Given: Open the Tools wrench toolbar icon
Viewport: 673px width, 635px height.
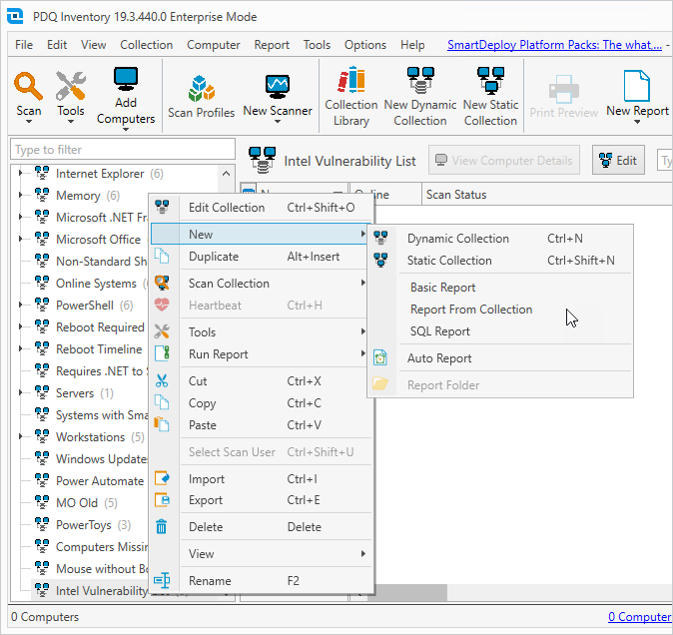Looking at the screenshot, I should coord(70,86).
